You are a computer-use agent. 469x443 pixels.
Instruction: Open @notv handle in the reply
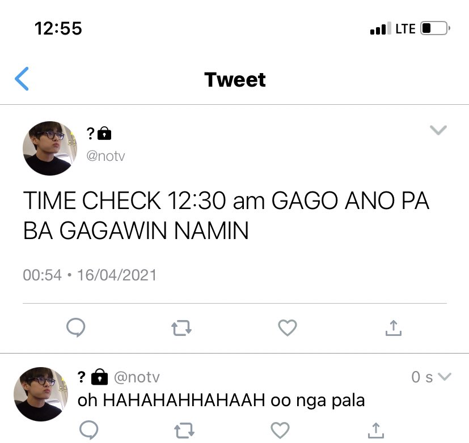137,377
